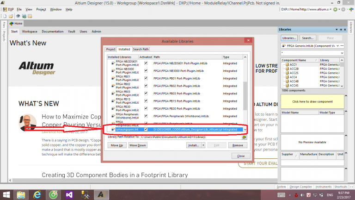The image size is (355, 200).
Task: Click the Remove button
Action: point(238,145)
